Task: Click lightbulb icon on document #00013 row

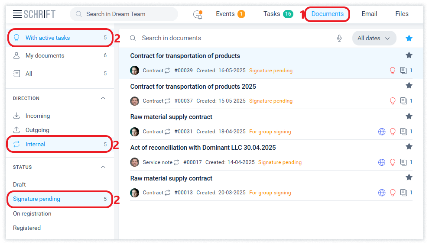Action: 393,193
